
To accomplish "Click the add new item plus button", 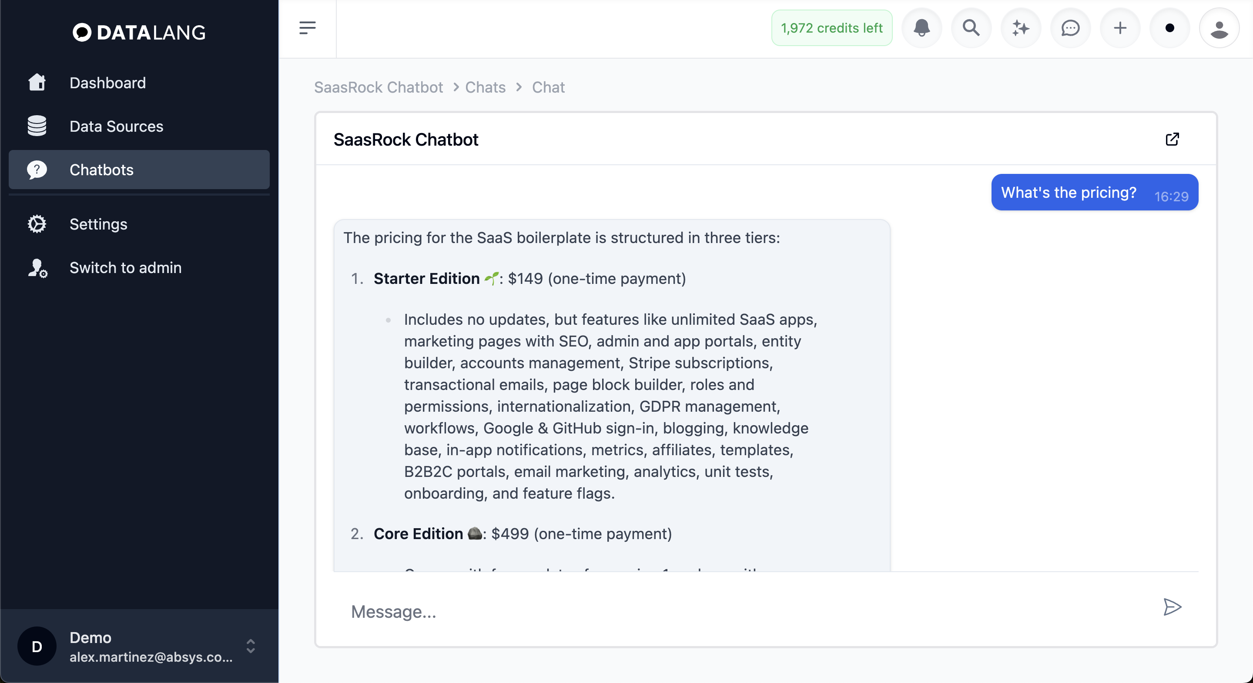I will tap(1119, 28).
